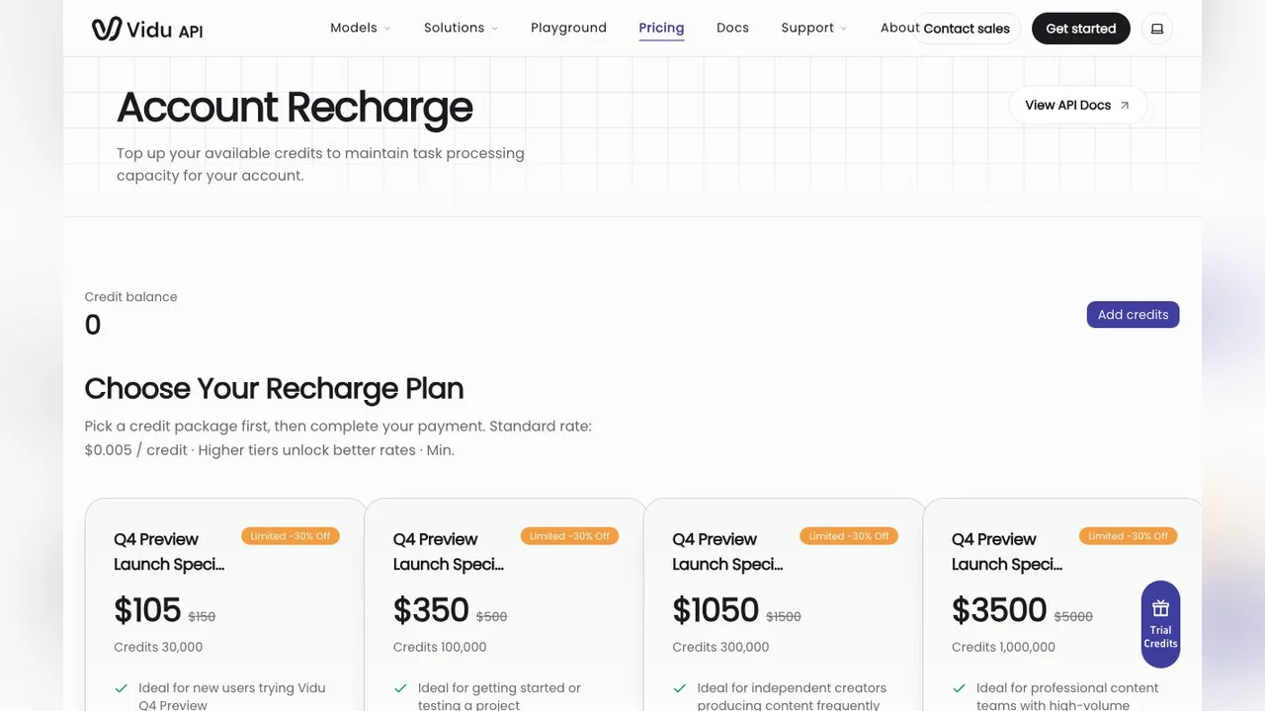The width and height of the screenshot is (1265, 711).
Task: Click the 'Credits 300,000' text
Action: click(720, 648)
